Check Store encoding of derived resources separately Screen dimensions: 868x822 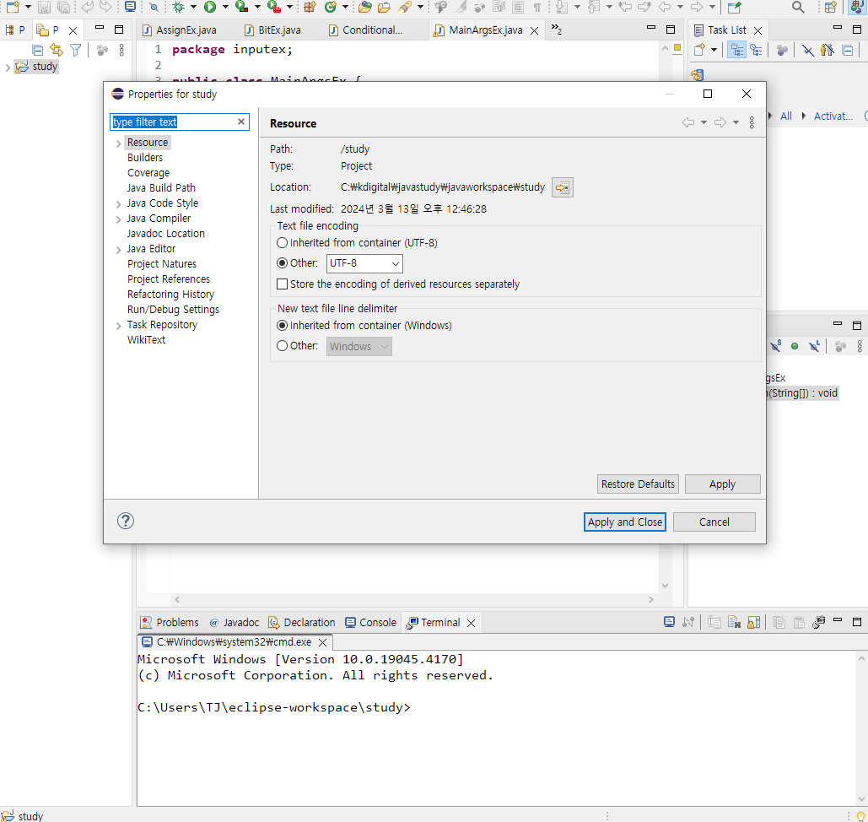(283, 284)
